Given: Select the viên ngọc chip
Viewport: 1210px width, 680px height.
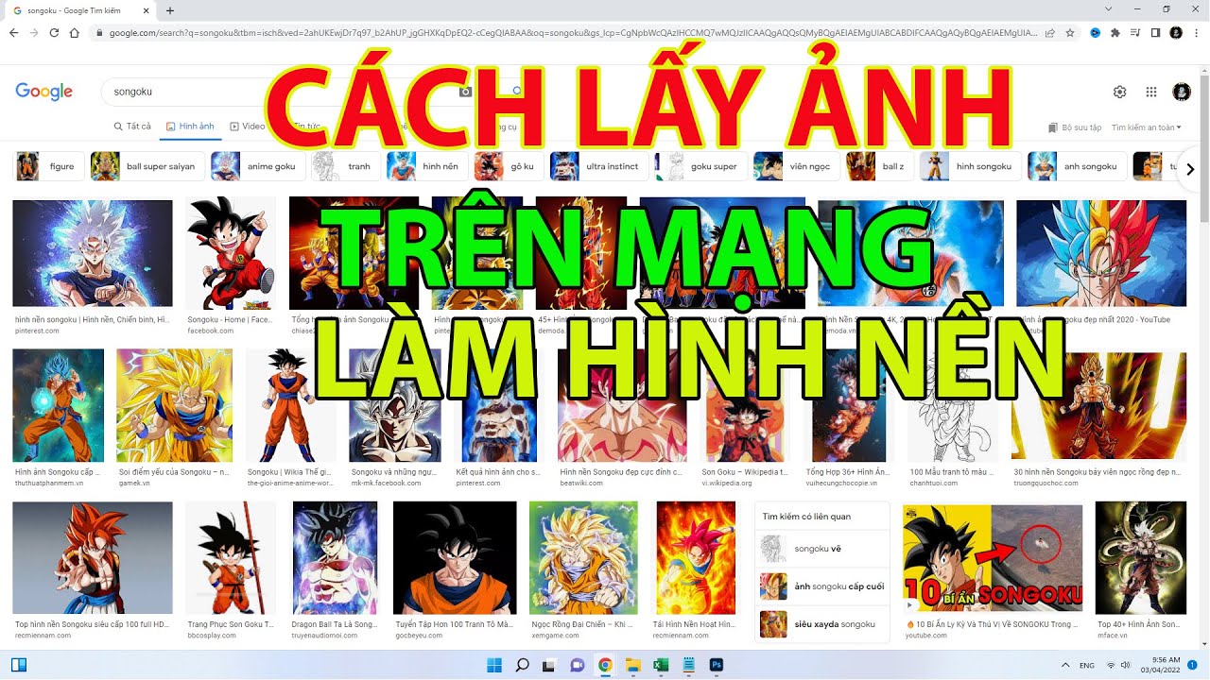Looking at the screenshot, I should point(795,166).
